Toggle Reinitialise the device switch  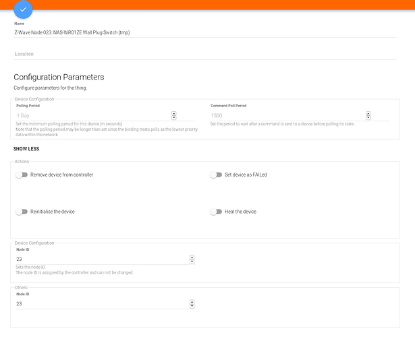[22, 212]
